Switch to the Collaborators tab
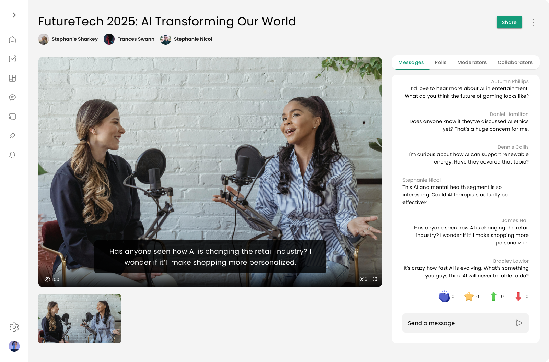Viewport: 549px width, 362px height. (x=515, y=62)
